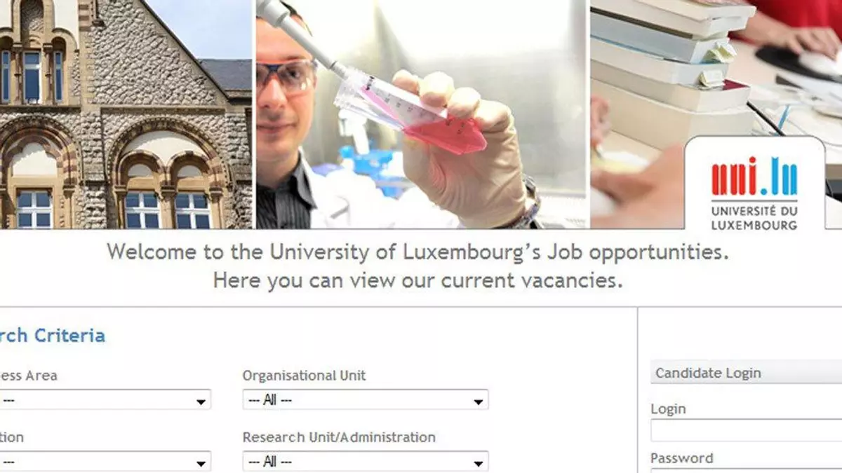The width and height of the screenshot is (842, 473).
Task: Click the stacked books banner photo
Action: 667,70
